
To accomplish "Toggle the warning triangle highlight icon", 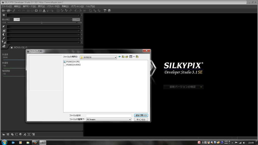I will click(44, 11).
